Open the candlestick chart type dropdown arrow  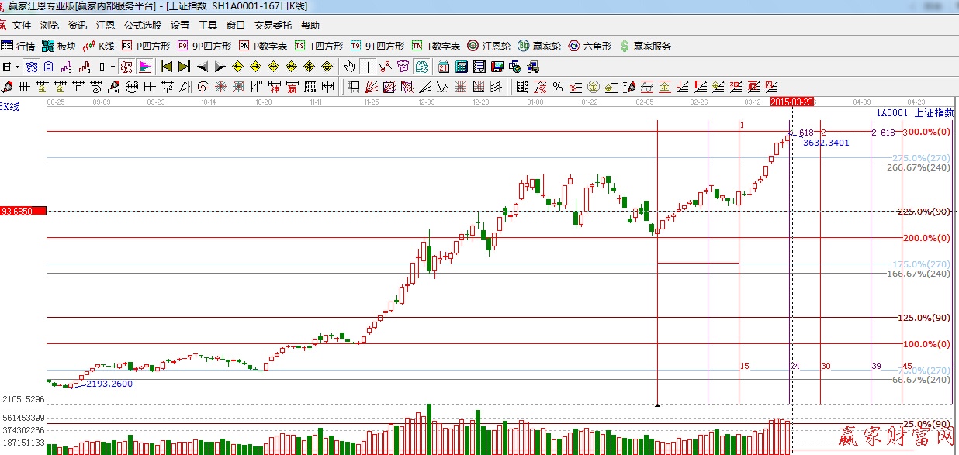[x=113, y=66]
